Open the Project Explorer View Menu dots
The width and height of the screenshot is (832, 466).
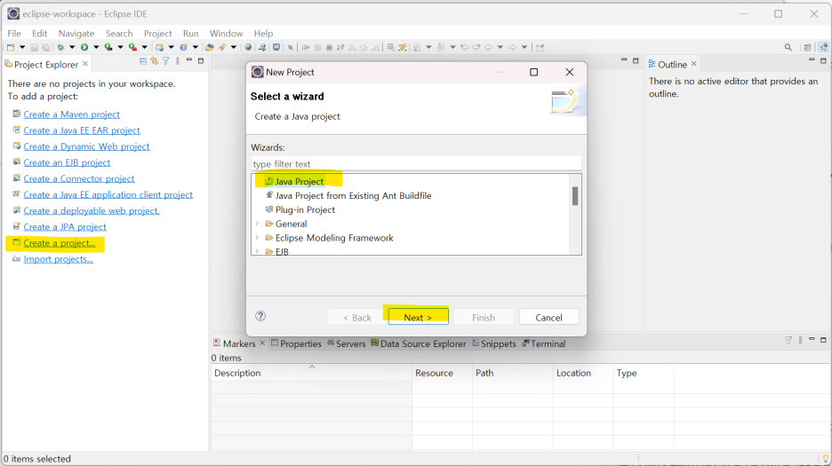178,61
